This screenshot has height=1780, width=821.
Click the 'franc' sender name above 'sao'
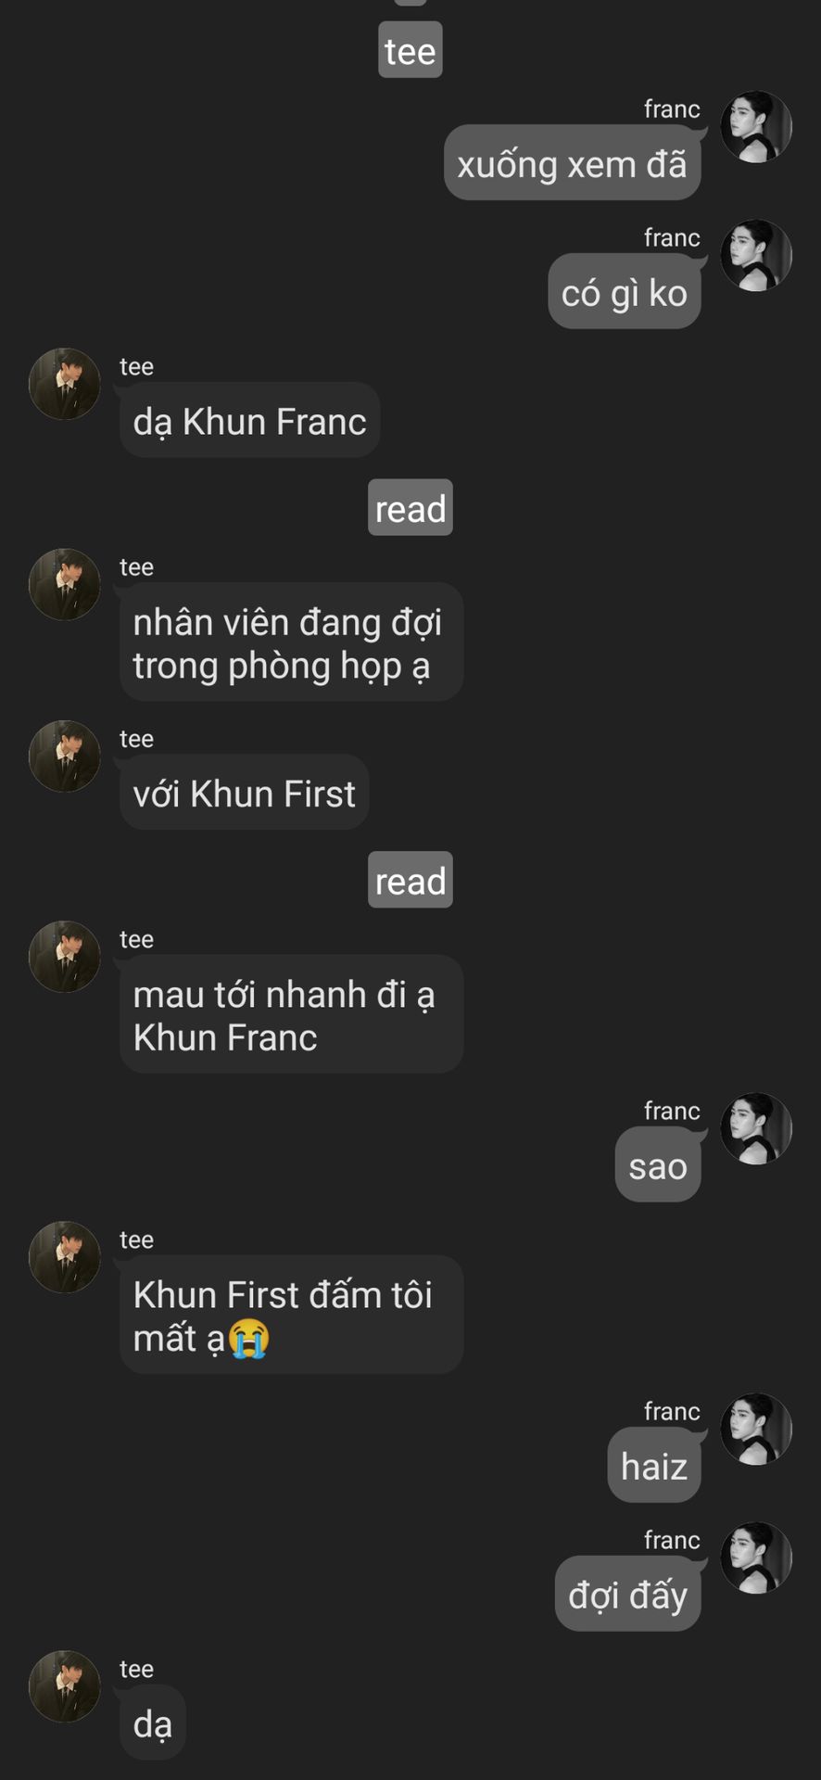tap(672, 1111)
